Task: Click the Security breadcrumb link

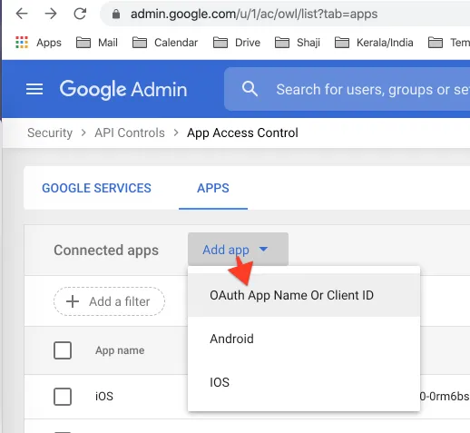Action: pos(50,133)
